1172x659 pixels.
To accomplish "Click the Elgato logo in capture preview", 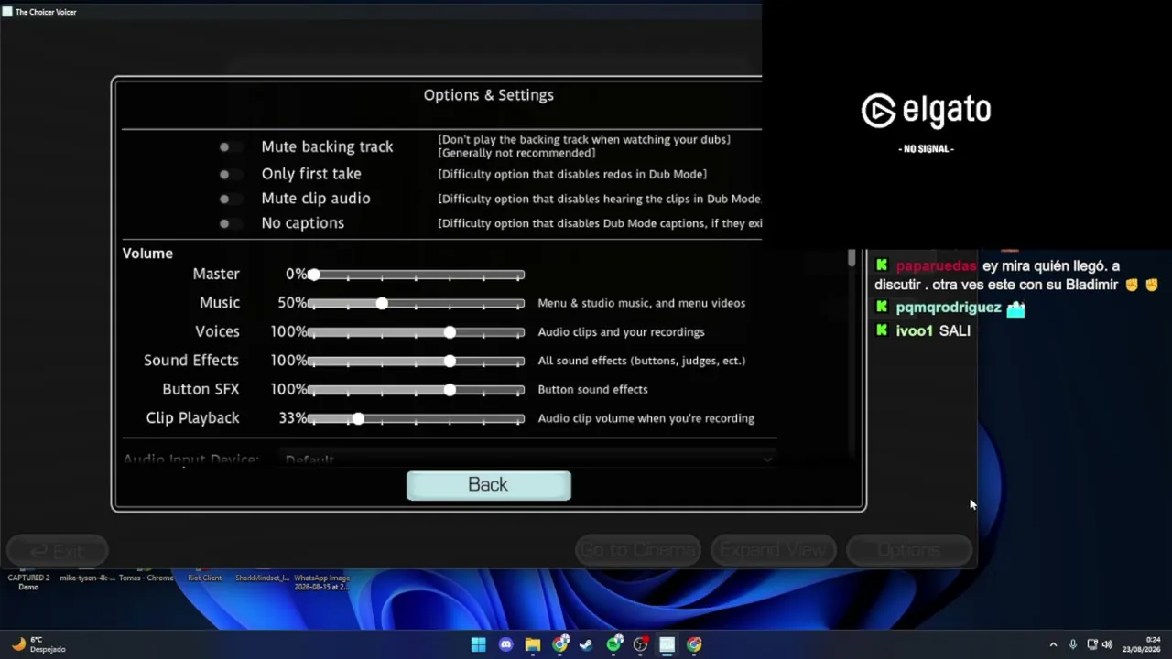I will pyautogui.click(x=927, y=111).
